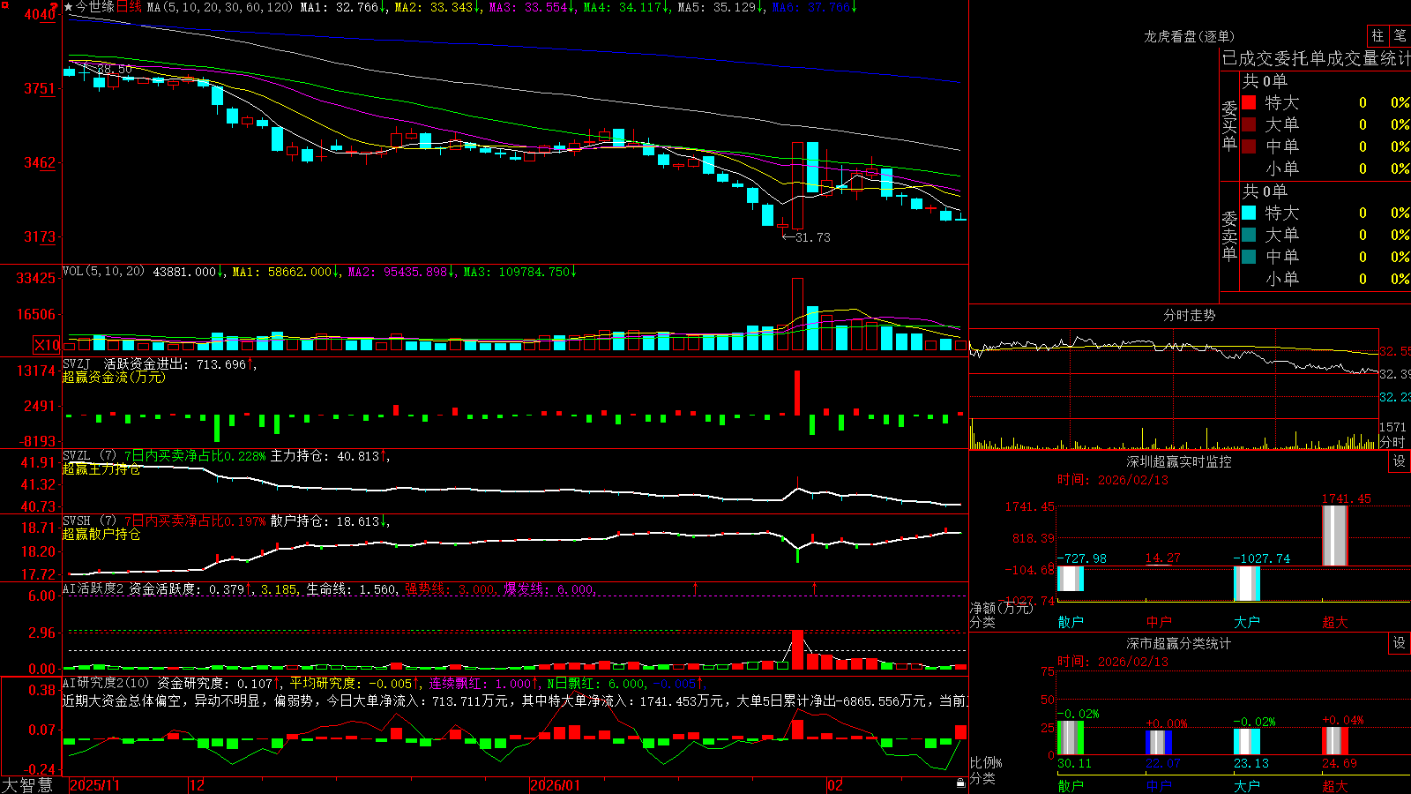Click the 委买单 section label
The width and height of the screenshot is (1411, 794).
[1229, 126]
